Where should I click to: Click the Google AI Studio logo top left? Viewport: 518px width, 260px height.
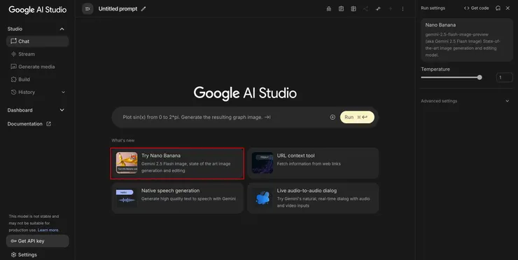[37, 10]
